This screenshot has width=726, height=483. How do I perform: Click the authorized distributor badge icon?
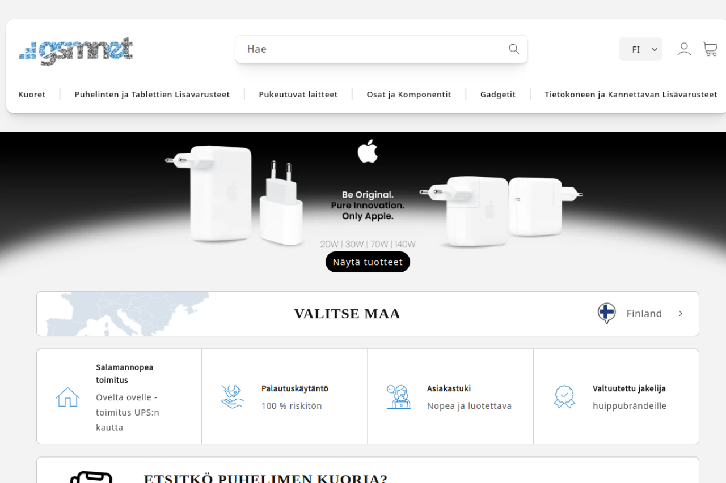564,397
